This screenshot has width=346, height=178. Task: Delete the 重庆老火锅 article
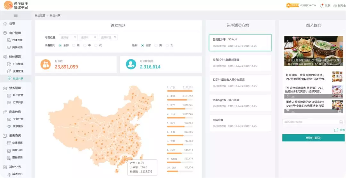(340, 111)
